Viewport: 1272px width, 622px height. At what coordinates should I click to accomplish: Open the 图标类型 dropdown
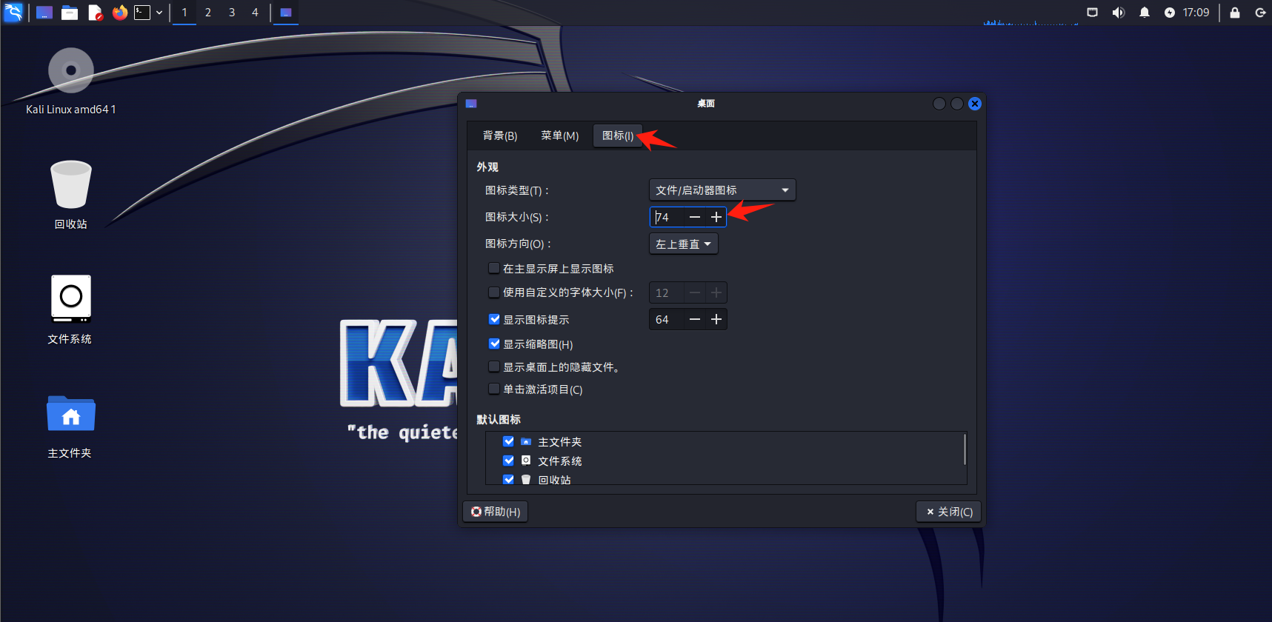[722, 190]
